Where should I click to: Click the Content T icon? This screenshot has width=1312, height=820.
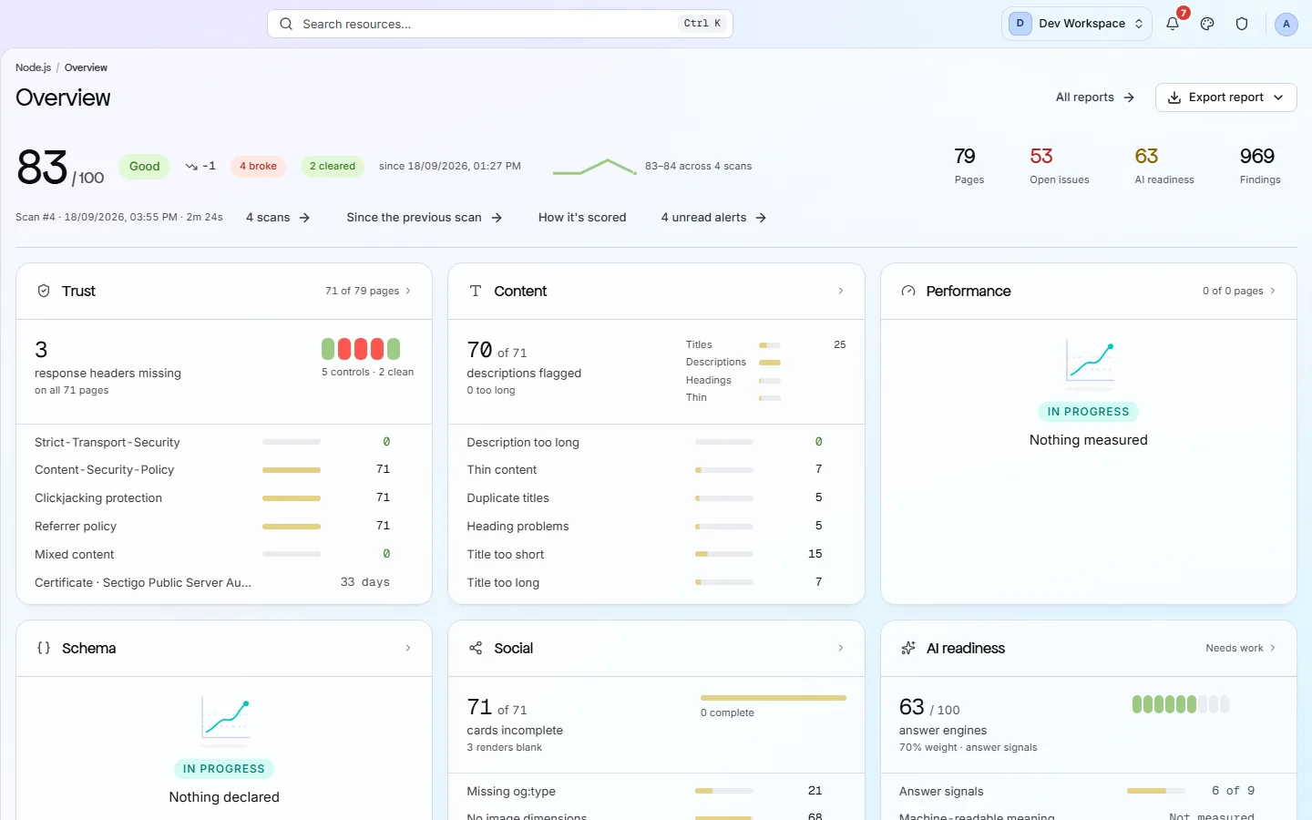click(x=476, y=291)
